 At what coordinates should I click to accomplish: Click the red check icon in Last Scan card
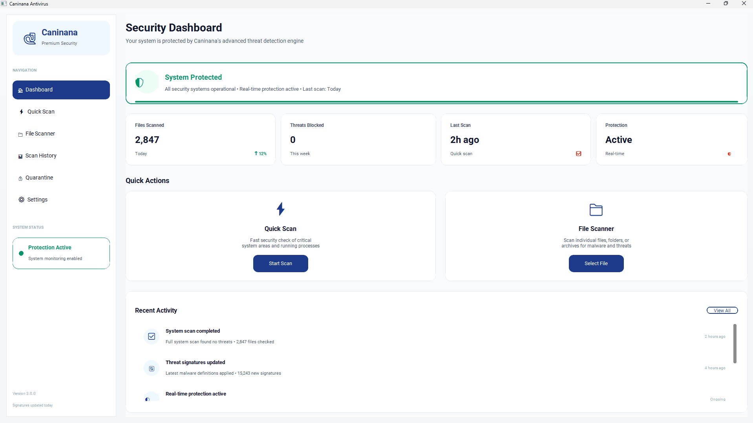pos(578,154)
